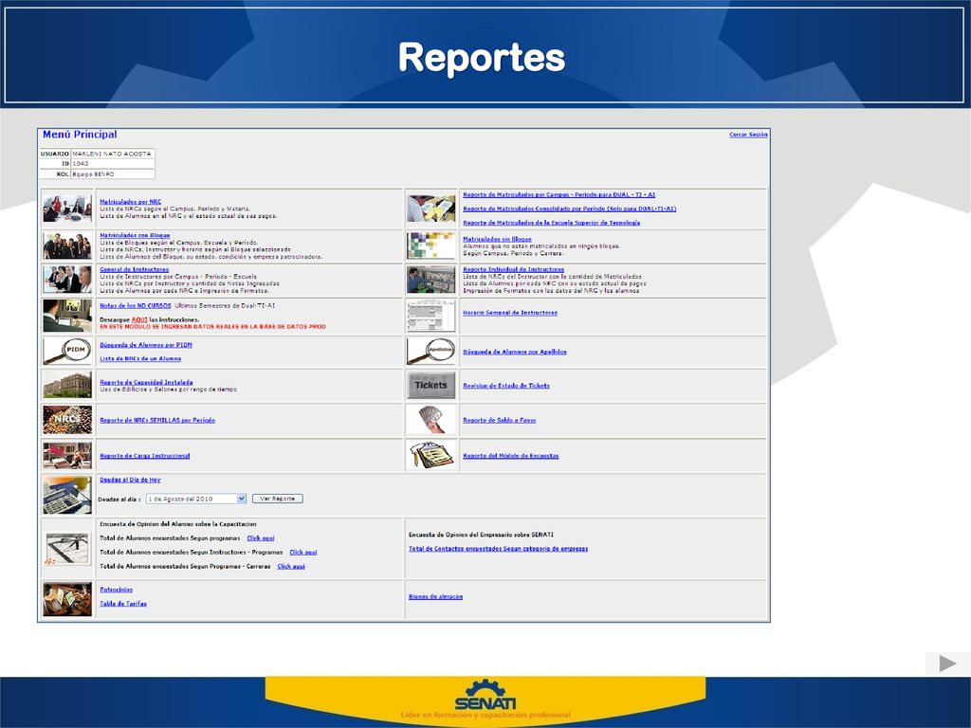Open Reporte de Capacidad Instalada link
This screenshot has width=971, height=728.
pyautogui.click(x=146, y=383)
